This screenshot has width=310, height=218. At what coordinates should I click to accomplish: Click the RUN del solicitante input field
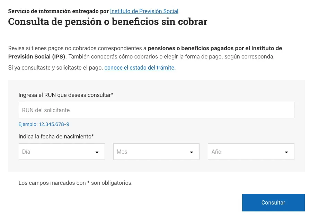(x=156, y=110)
